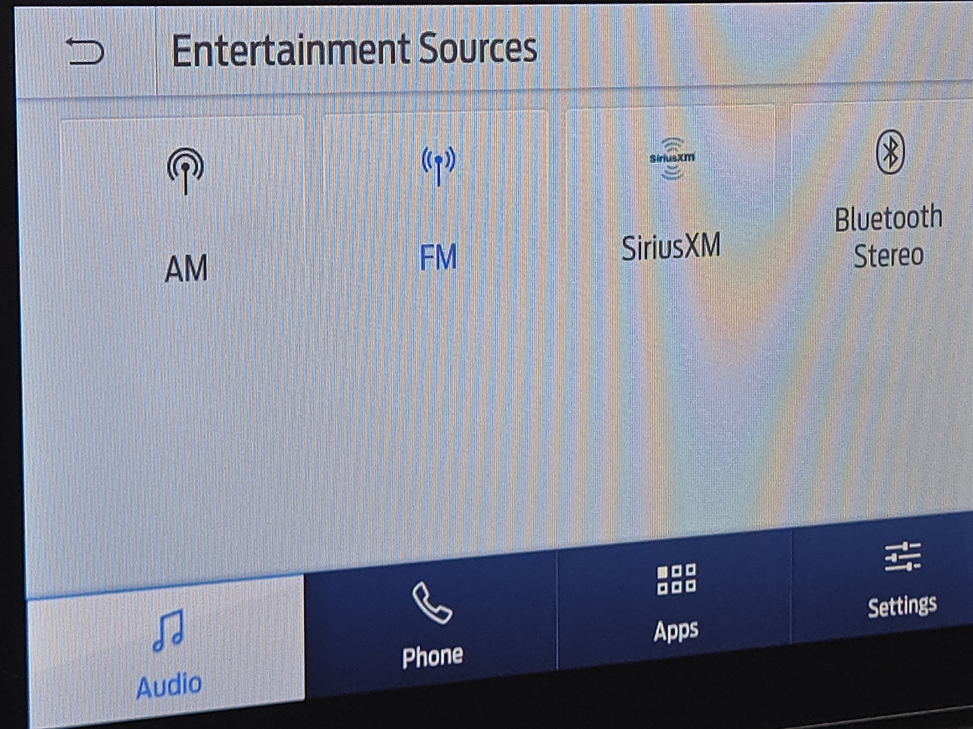This screenshot has height=729, width=973.
Task: Tap the SiriusXM logo icon
Action: [x=672, y=159]
